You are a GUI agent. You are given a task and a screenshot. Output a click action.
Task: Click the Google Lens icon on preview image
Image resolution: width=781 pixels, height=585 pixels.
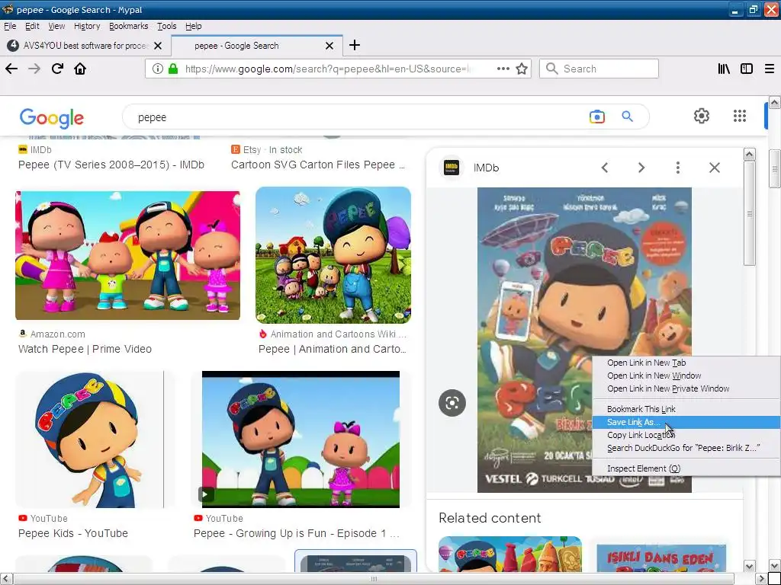[x=452, y=402]
